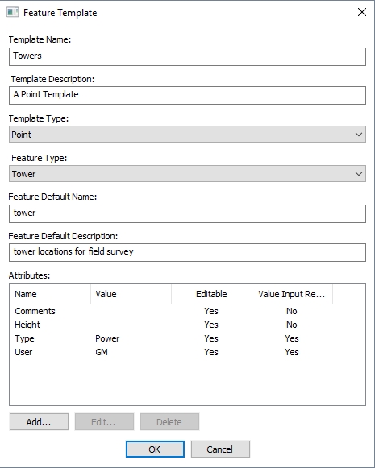Select the Type attribute row
Screen dimensions: 375x468
[187, 338]
